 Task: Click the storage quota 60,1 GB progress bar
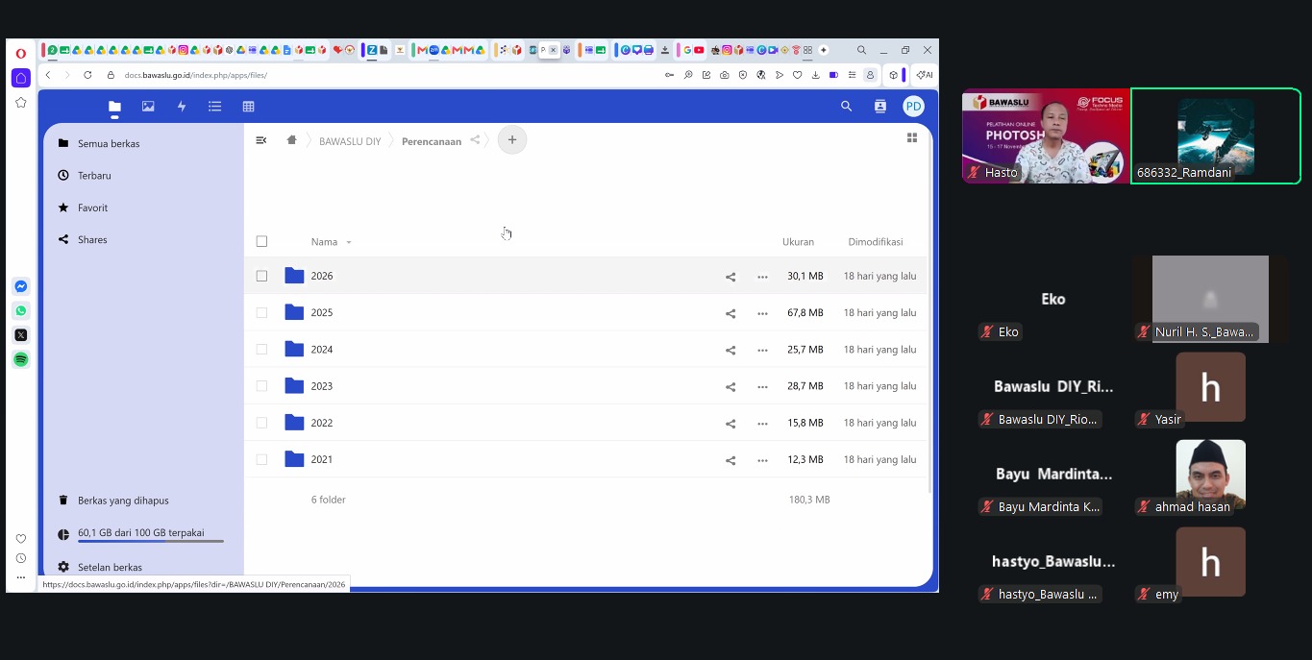(151, 542)
